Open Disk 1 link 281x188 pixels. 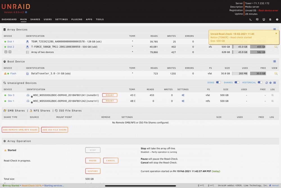click(x=11, y=42)
